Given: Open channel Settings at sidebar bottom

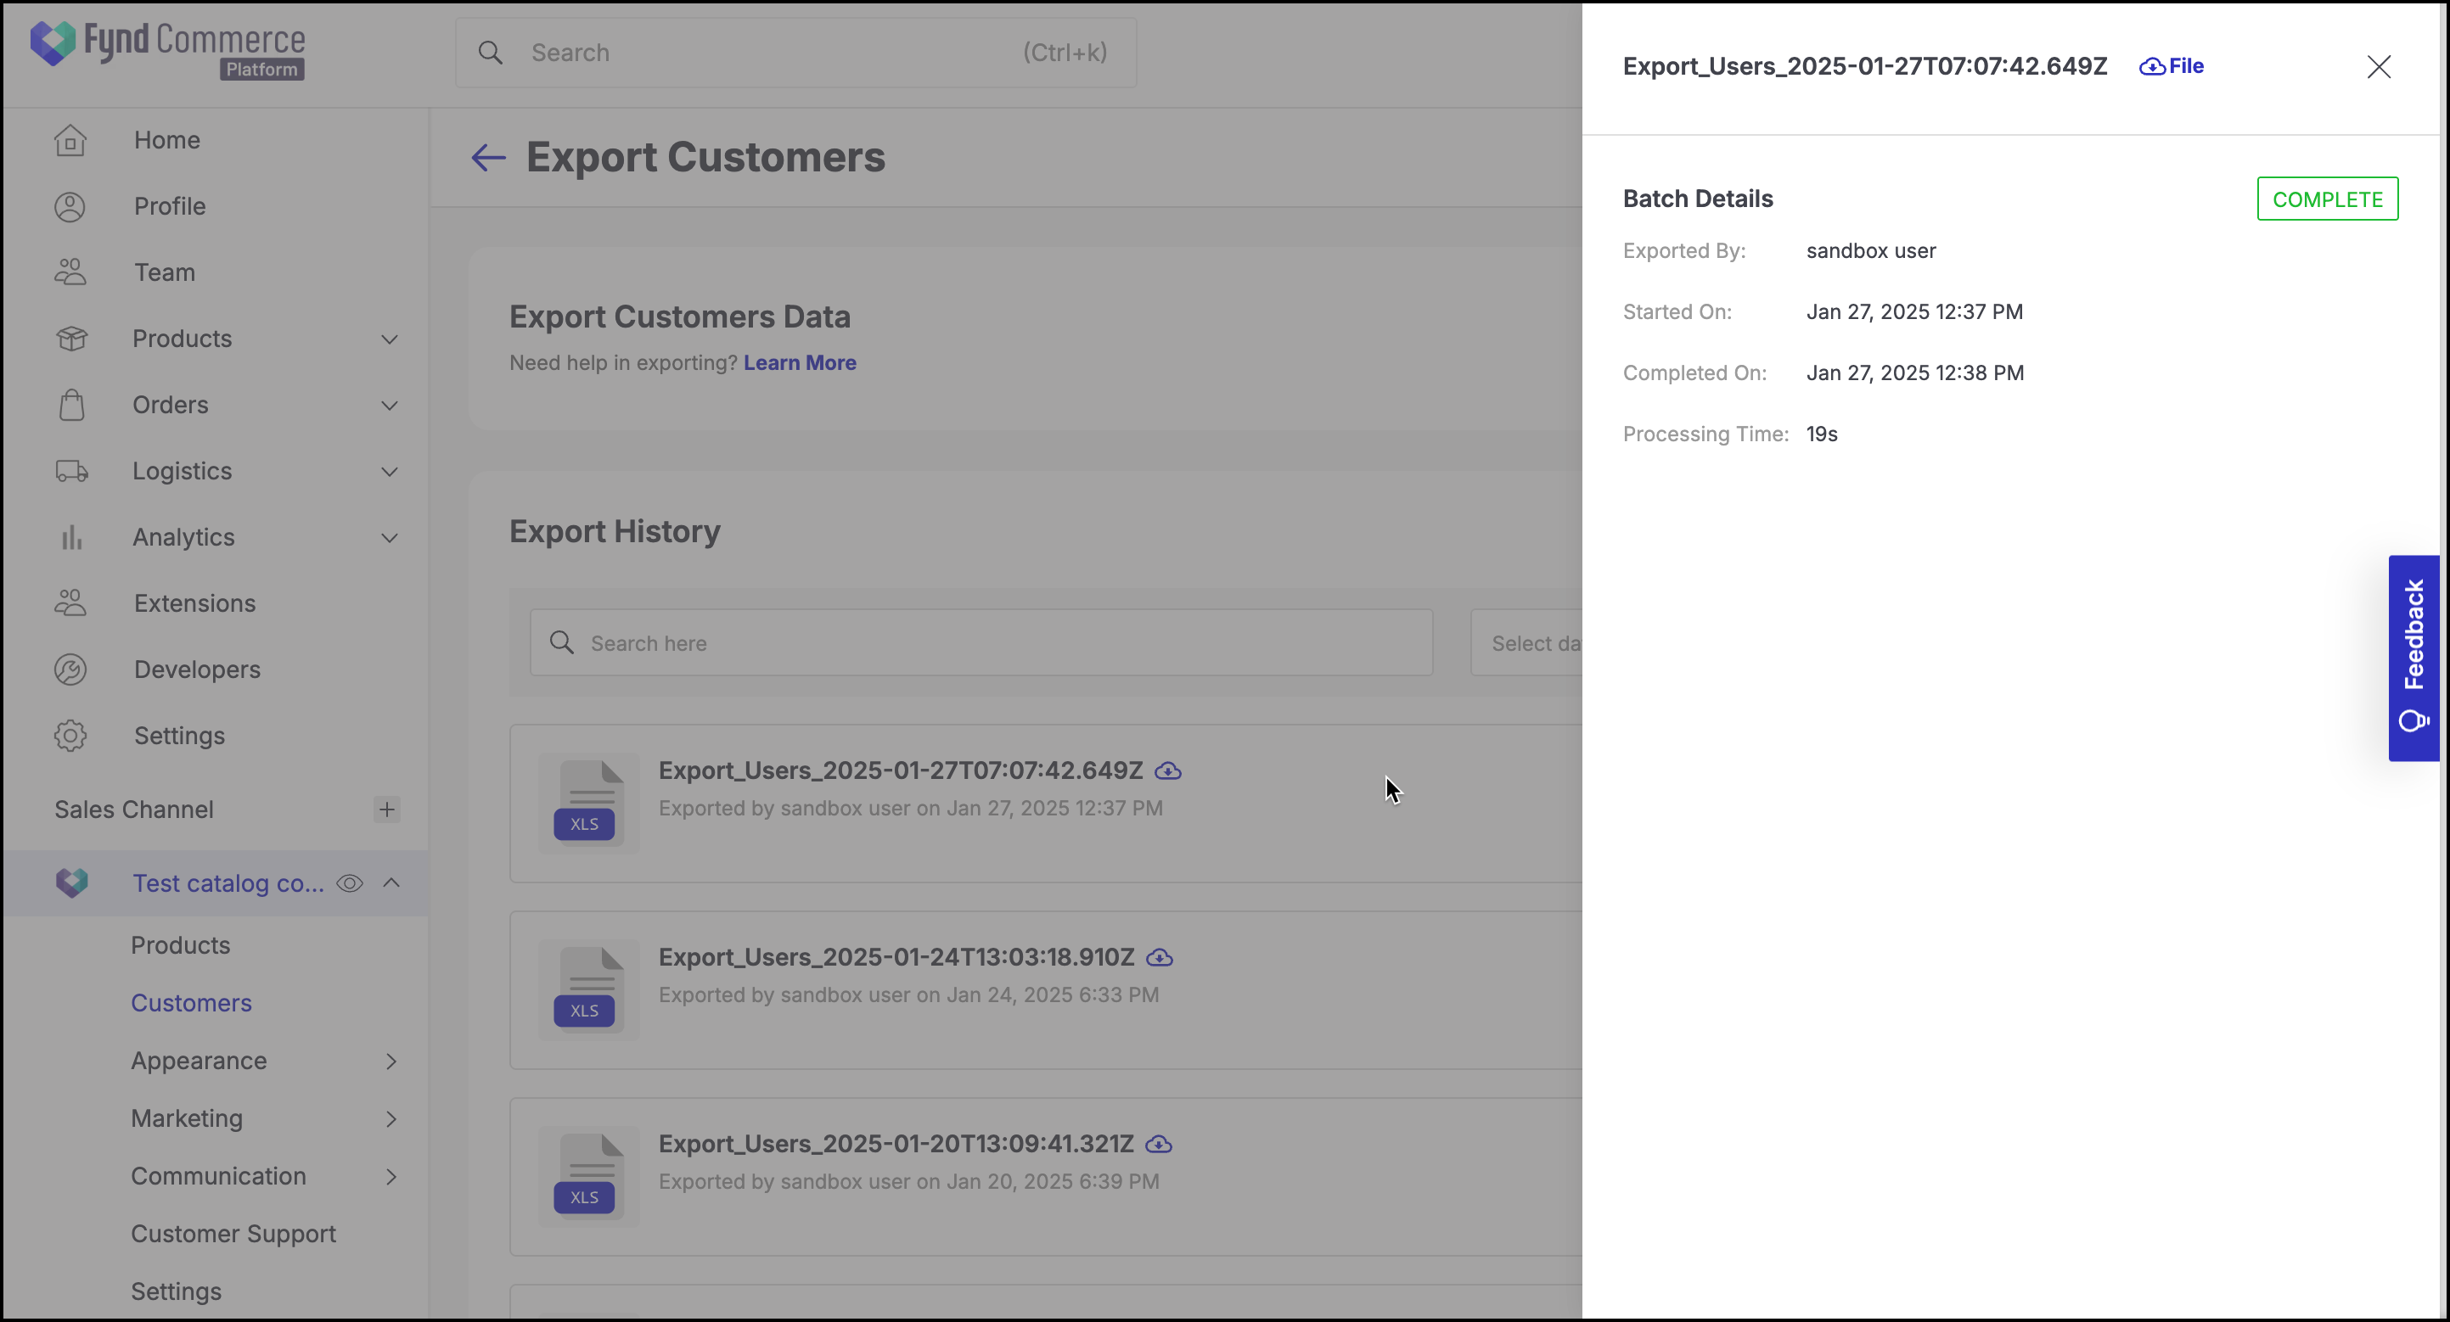Looking at the screenshot, I should pos(176,1292).
